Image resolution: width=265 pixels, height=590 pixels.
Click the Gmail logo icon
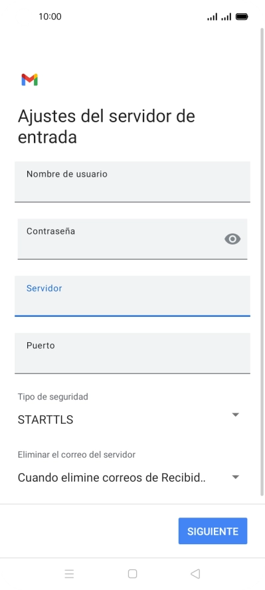point(30,80)
